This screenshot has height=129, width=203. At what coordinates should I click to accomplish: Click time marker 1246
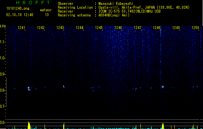(118, 28)
